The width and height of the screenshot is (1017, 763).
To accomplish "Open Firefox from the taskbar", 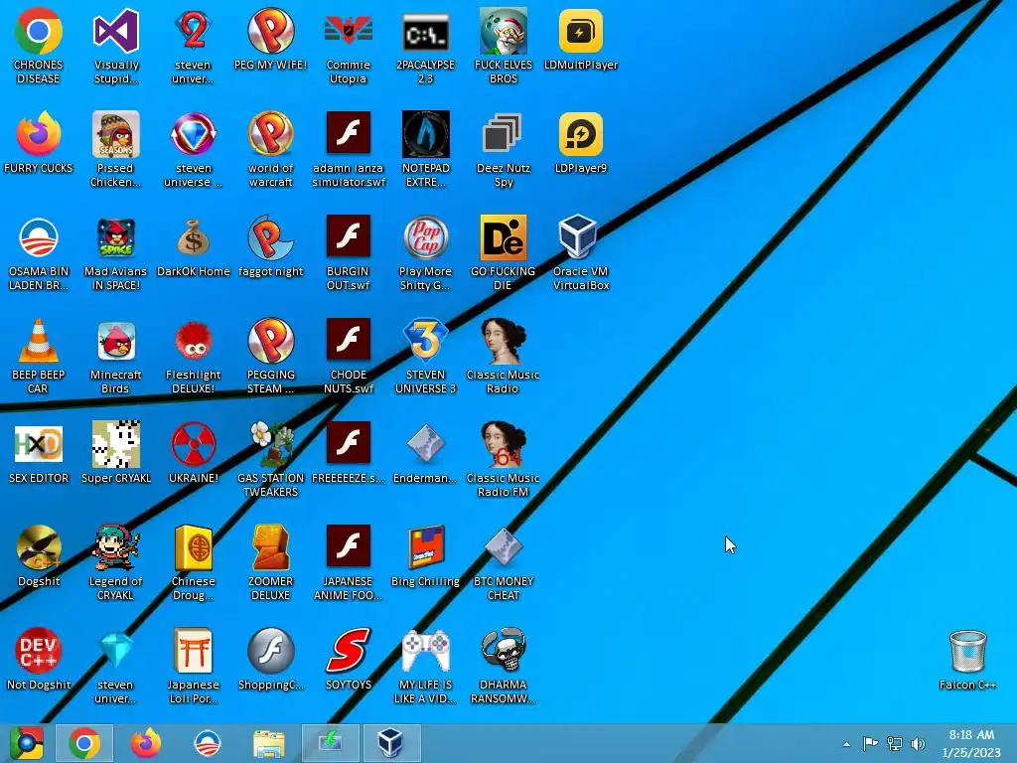I will [x=146, y=743].
